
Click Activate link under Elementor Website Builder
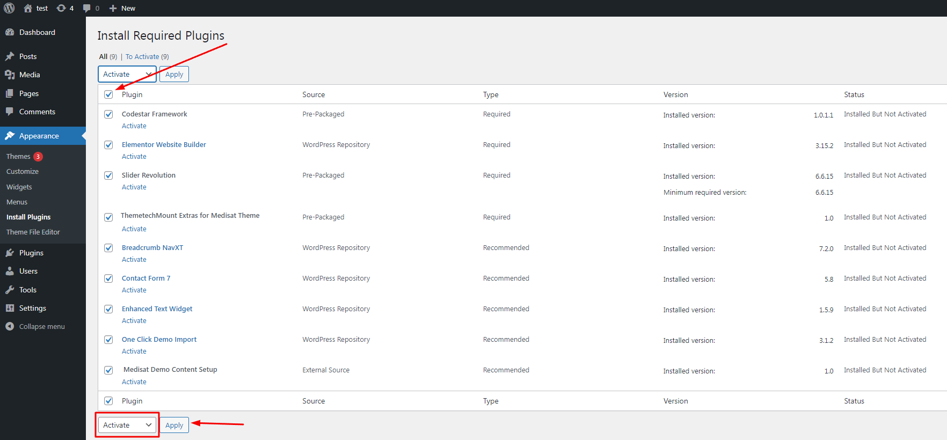pyautogui.click(x=134, y=157)
